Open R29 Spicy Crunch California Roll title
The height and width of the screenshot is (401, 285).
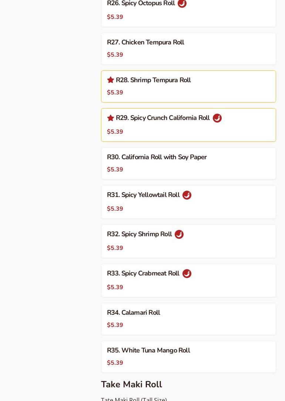point(162,118)
